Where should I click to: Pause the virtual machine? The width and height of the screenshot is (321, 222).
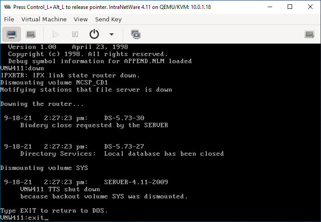point(75,34)
